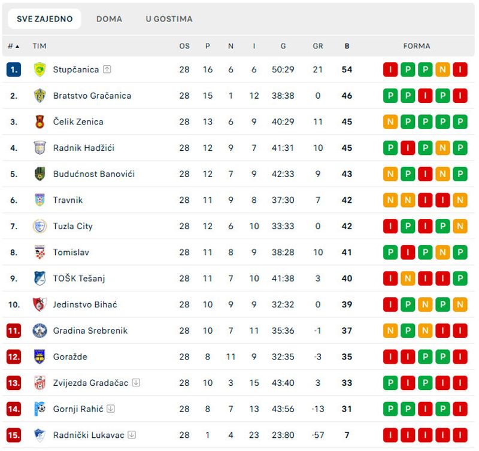Switch to the U GOSTIMA tab
The height and width of the screenshot is (451, 479).
(169, 19)
